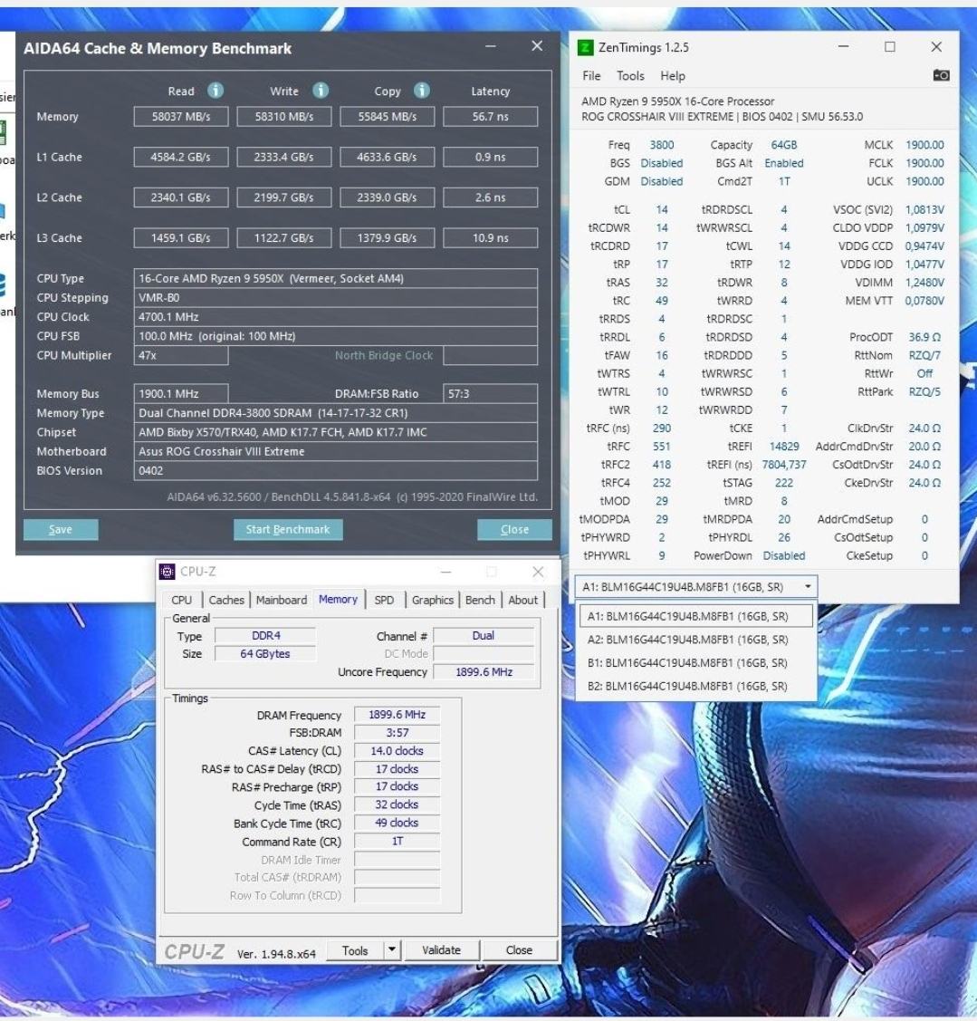Click the Freq value 3800 in ZenTimings
Image resolution: width=977 pixels, height=1021 pixels.
661,145
